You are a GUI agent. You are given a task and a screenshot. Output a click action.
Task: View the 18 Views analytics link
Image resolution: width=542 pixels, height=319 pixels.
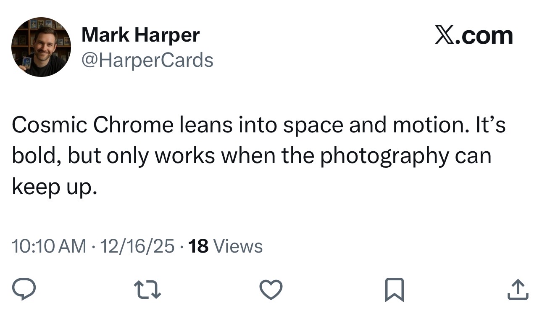pos(229,246)
